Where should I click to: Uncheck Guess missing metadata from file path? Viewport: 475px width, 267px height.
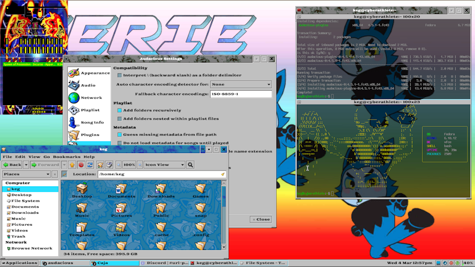point(120,135)
